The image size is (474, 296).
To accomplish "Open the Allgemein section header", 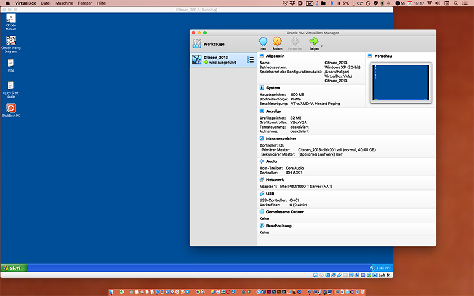I will pos(275,56).
